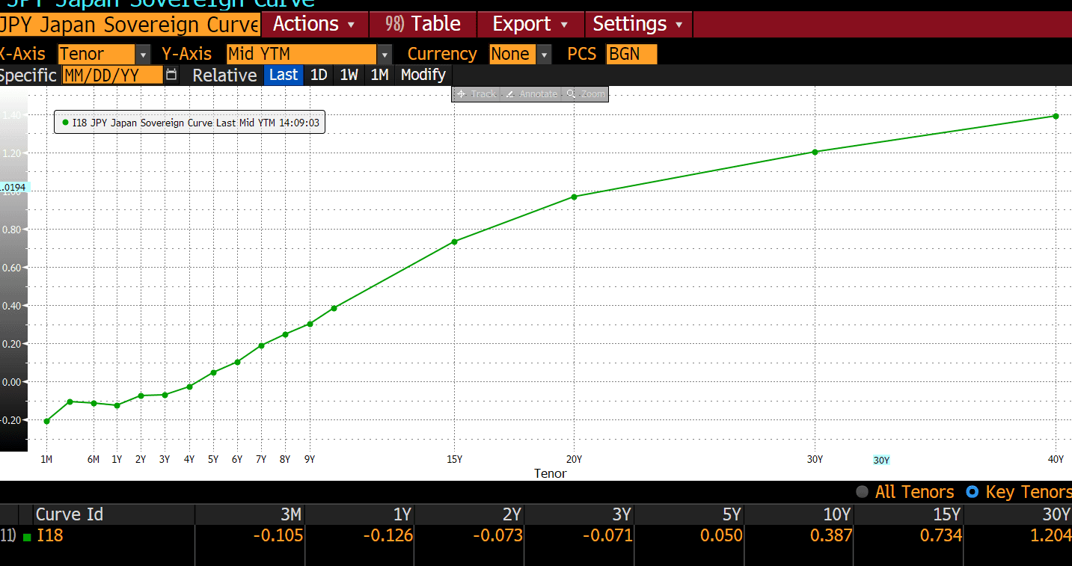1072x566 pixels.
Task: Click the highlighted 30Y axis marker
Action: pos(882,461)
